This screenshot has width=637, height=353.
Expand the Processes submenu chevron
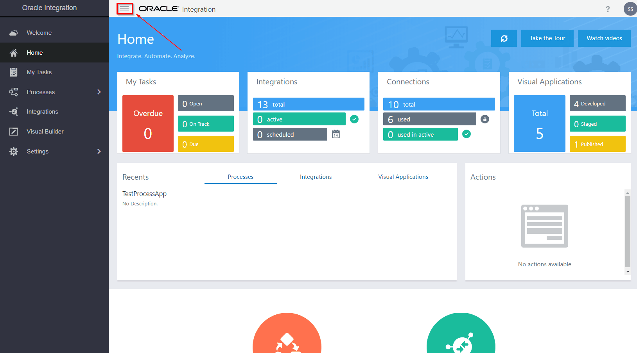pyautogui.click(x=99, y=92)
